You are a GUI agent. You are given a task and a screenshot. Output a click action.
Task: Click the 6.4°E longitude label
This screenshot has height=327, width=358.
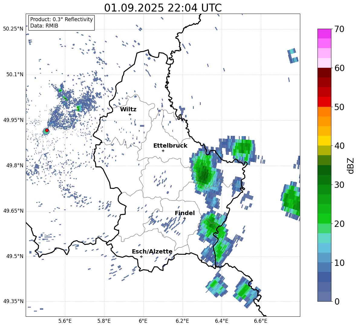221,321
